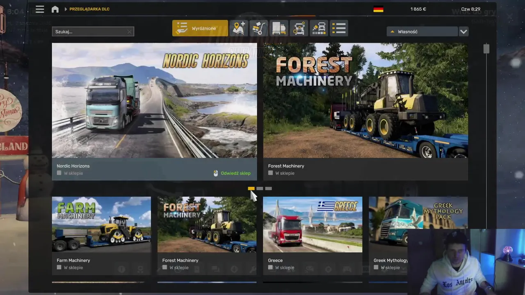525x295 pixels.
Task: Toggle Greek Mythology W sklepie checkbox
Action: click(376, 267)
